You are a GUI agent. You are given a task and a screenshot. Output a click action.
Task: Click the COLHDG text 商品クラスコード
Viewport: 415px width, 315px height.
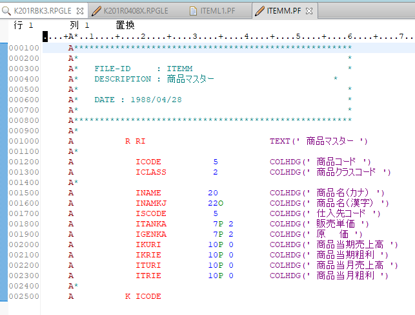click(346, 172)
